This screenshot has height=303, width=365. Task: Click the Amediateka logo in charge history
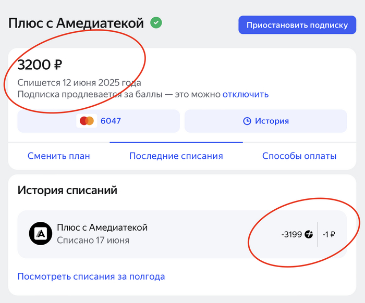tap(40, 234)
